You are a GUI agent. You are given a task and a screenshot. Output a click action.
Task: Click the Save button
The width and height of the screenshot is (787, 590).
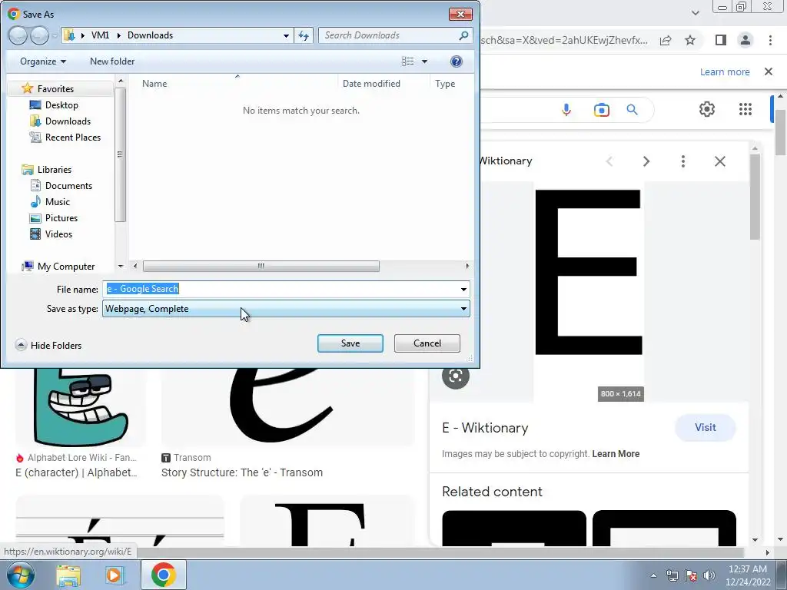(x=350, y=343)
